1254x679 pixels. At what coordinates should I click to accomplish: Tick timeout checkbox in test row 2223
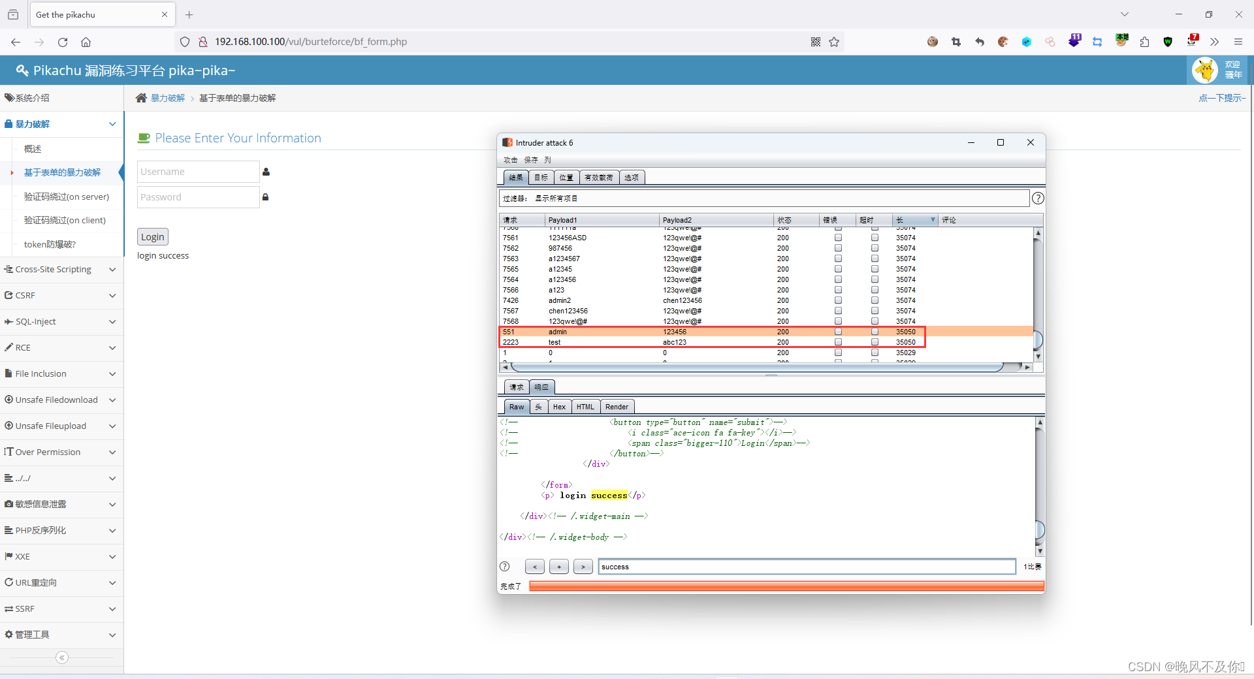pyautogui.click(x=875, y=342)
